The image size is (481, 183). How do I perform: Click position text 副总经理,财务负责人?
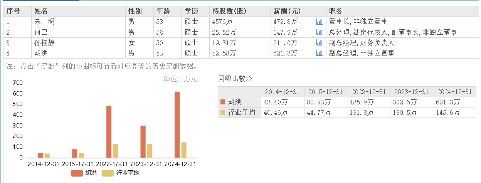[x=362, y=43]
